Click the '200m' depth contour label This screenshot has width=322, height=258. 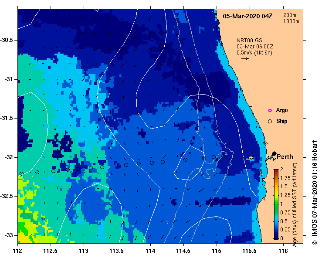290,15
